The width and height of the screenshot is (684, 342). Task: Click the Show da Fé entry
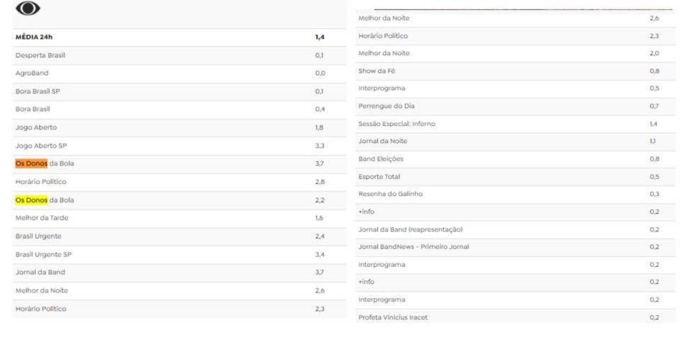515,71
